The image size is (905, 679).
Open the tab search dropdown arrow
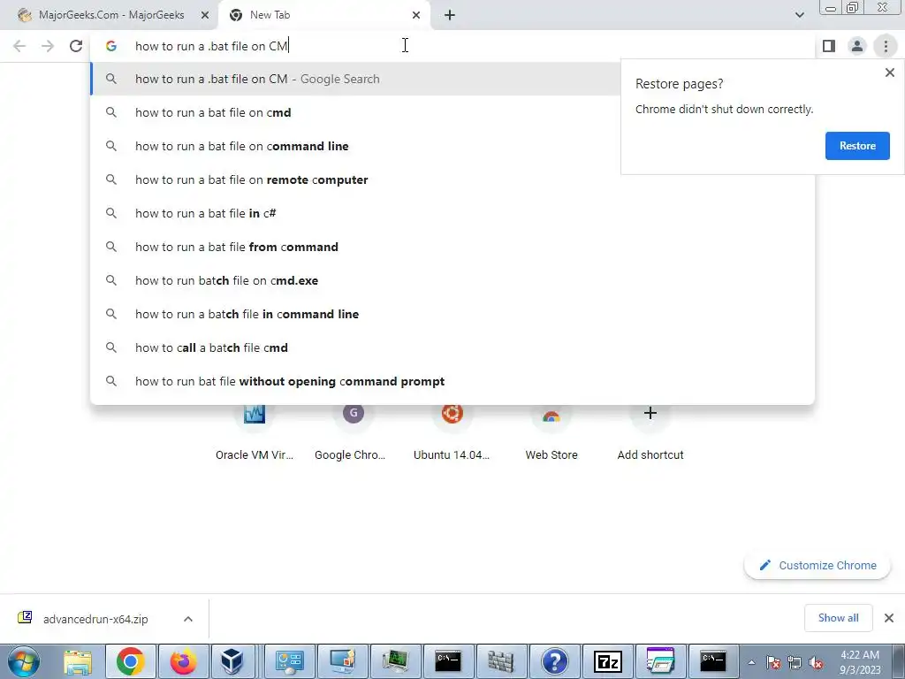[799, 15]
